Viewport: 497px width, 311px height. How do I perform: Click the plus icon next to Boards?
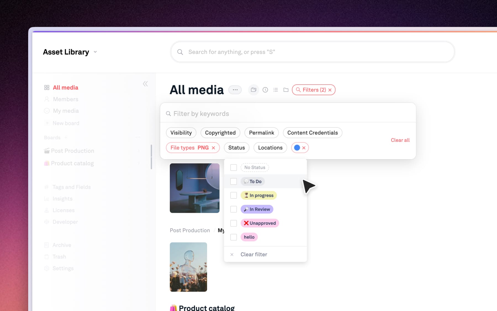66,137
